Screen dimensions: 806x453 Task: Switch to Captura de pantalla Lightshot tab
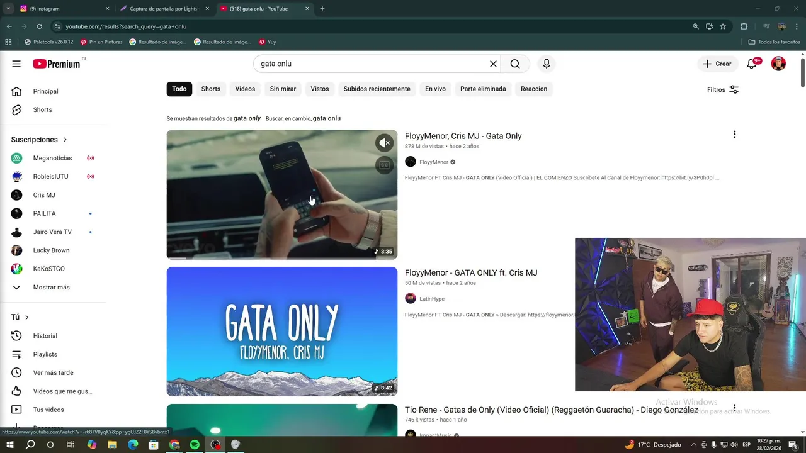pyautogui.click(x=165, y=9)
